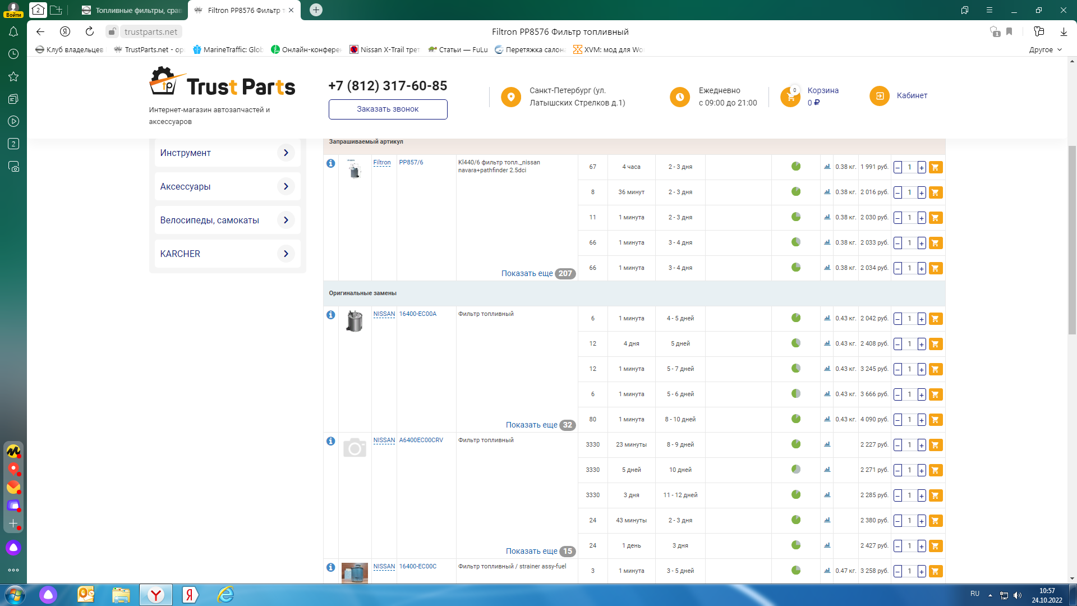Open the 16400-EC00C product thumbnail
This screenshot has width=1077, height=606.
click(x=355, y=573)
